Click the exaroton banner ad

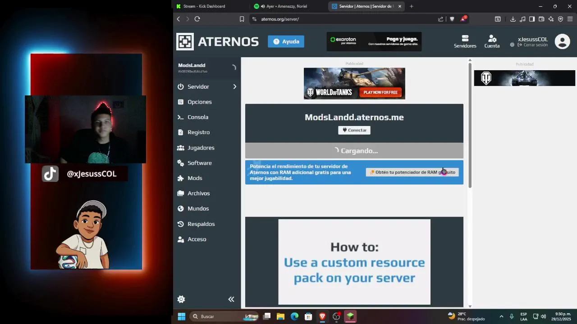click(374, 41)
